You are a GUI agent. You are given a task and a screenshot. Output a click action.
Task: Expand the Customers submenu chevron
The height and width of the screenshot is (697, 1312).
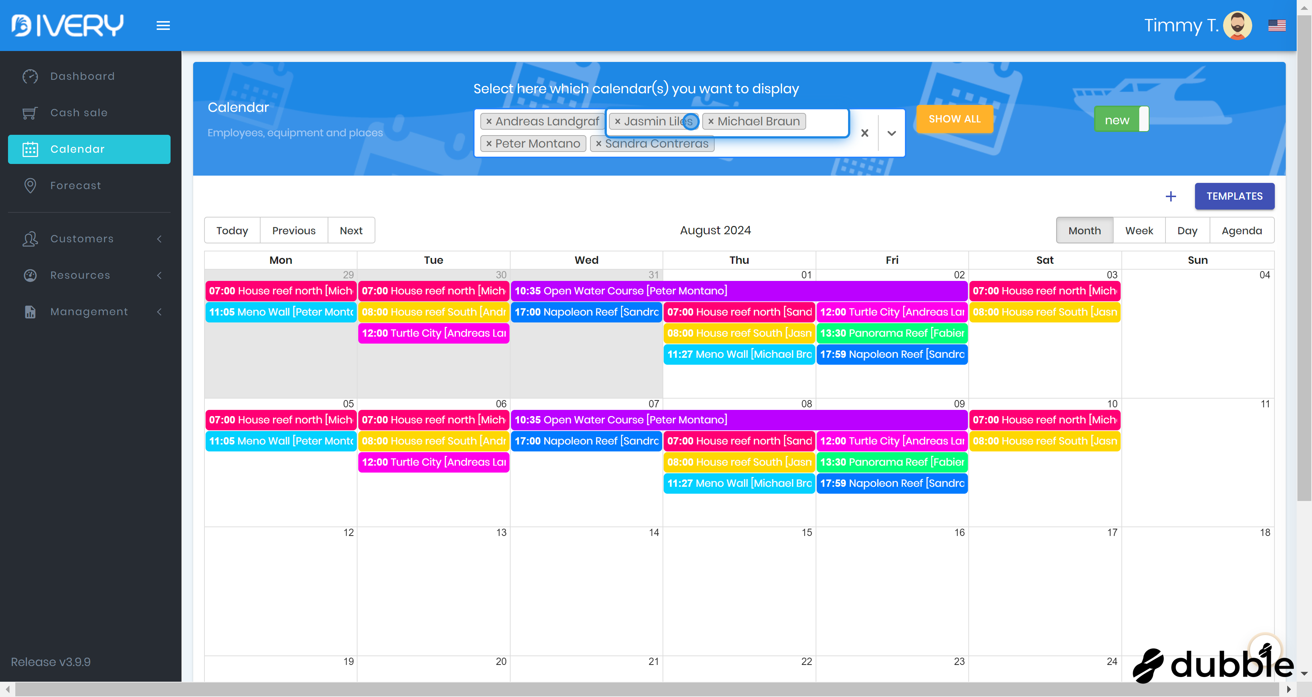159,239
